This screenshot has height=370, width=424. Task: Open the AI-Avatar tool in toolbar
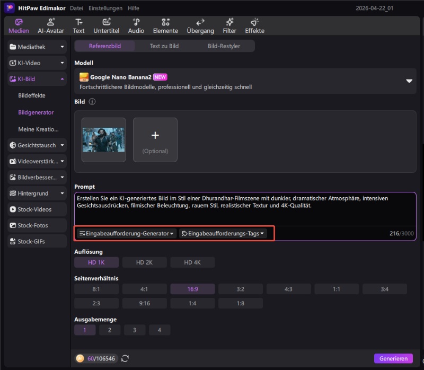51,25
